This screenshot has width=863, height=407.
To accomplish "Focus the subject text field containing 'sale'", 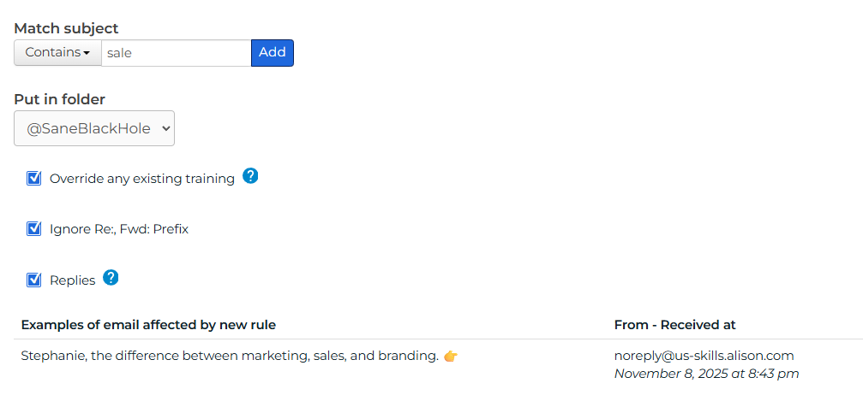I will coord(176,53).
